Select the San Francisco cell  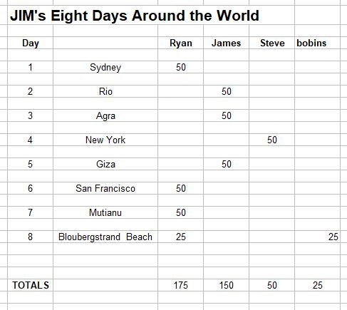(105, 188)
